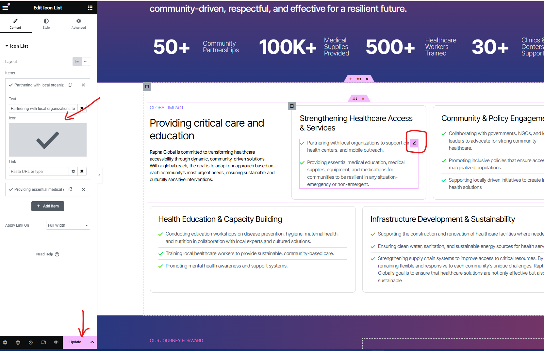This screenshot has width=544, height=351.
Task: Click the Add Item button
Action: pos(48,206)
